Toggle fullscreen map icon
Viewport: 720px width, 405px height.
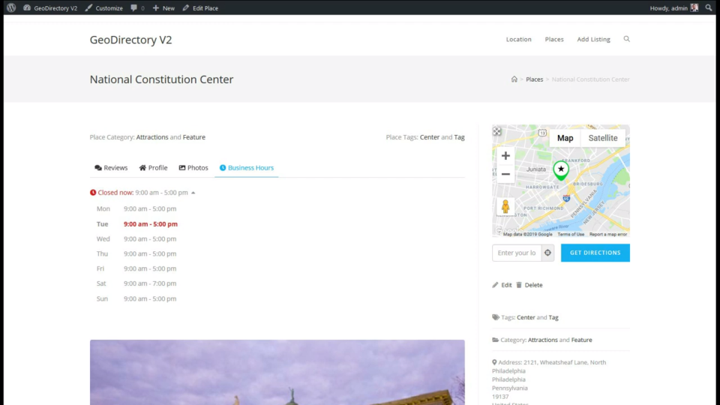[x=496, y=131]
